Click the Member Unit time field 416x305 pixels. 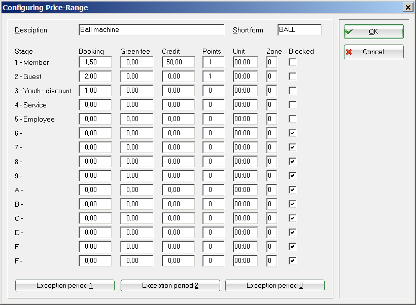pyautogui.click(x=245, y=62)
